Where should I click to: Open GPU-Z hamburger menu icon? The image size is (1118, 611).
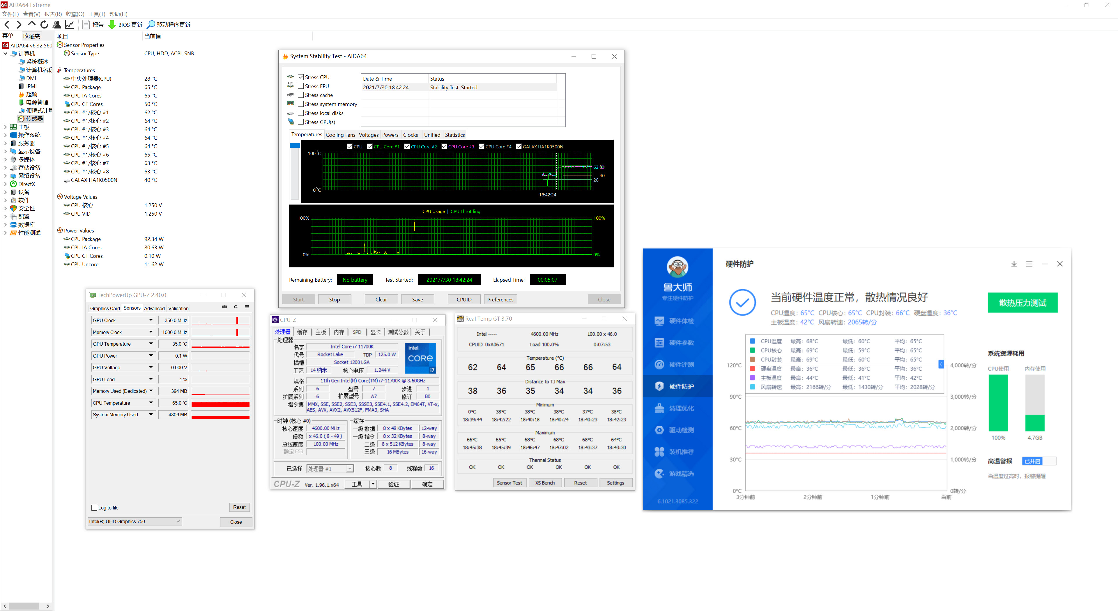point(247,307)
